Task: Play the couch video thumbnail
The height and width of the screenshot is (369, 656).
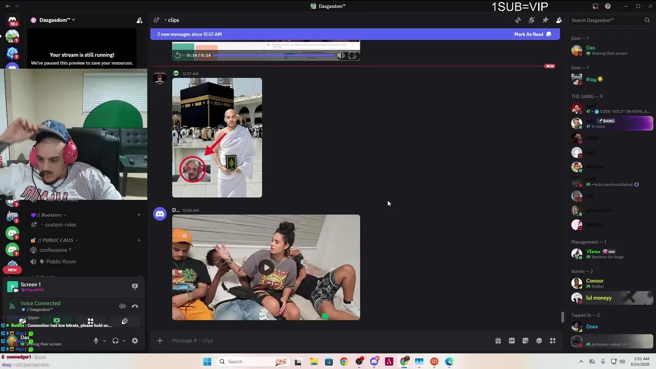Action: coord(266,268)
